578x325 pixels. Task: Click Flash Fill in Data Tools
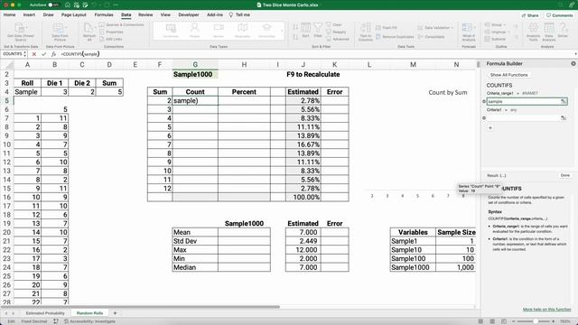pyautogui.click(x=387, y=28)
